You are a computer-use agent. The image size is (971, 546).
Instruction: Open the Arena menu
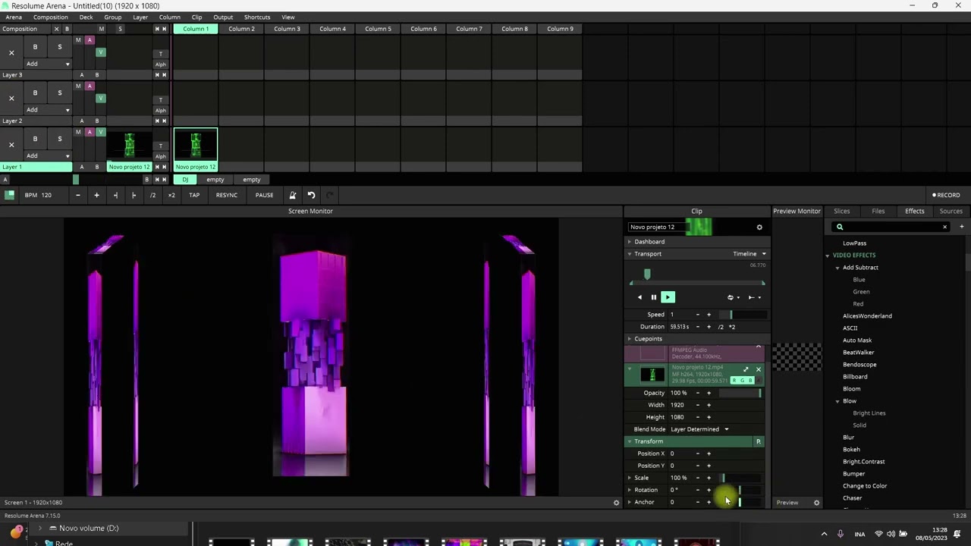coord(14,17)
